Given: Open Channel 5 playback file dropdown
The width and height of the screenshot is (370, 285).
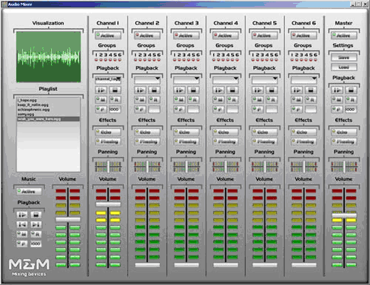Looking at the screenshot, I should pos(265,79).
